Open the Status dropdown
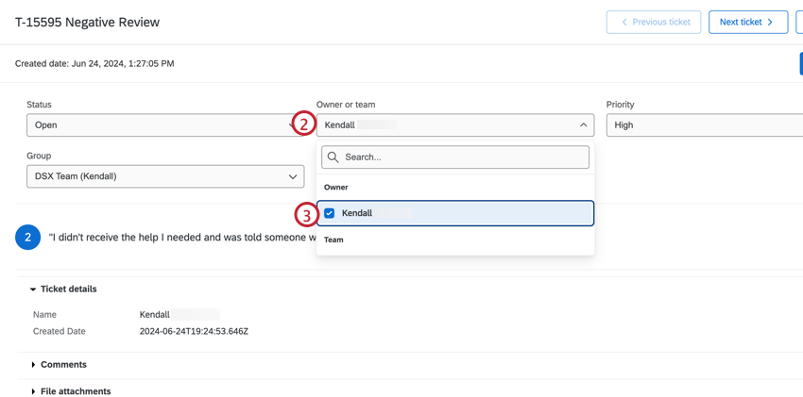Image resolution: width=803 pixels, height=397 pixels. point(161,124)
